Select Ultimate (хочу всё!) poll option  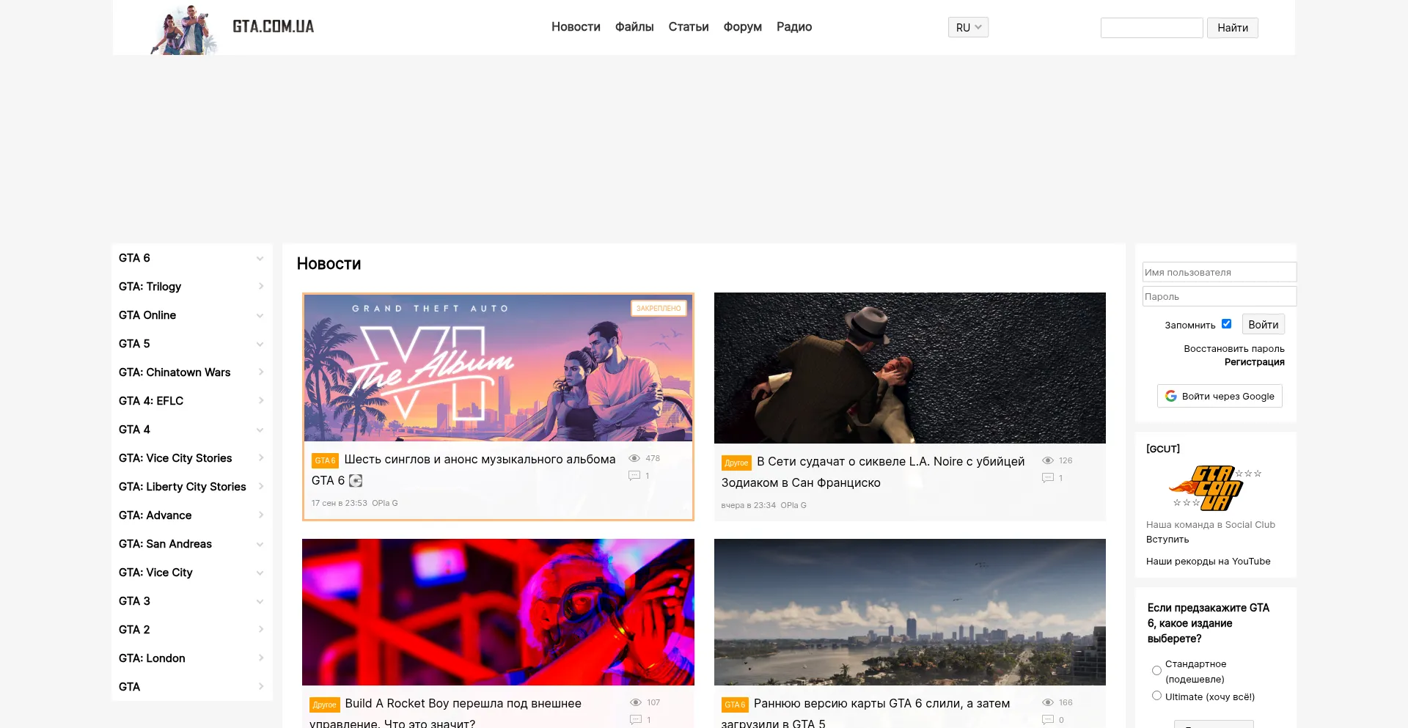[x=1156, y=696]
